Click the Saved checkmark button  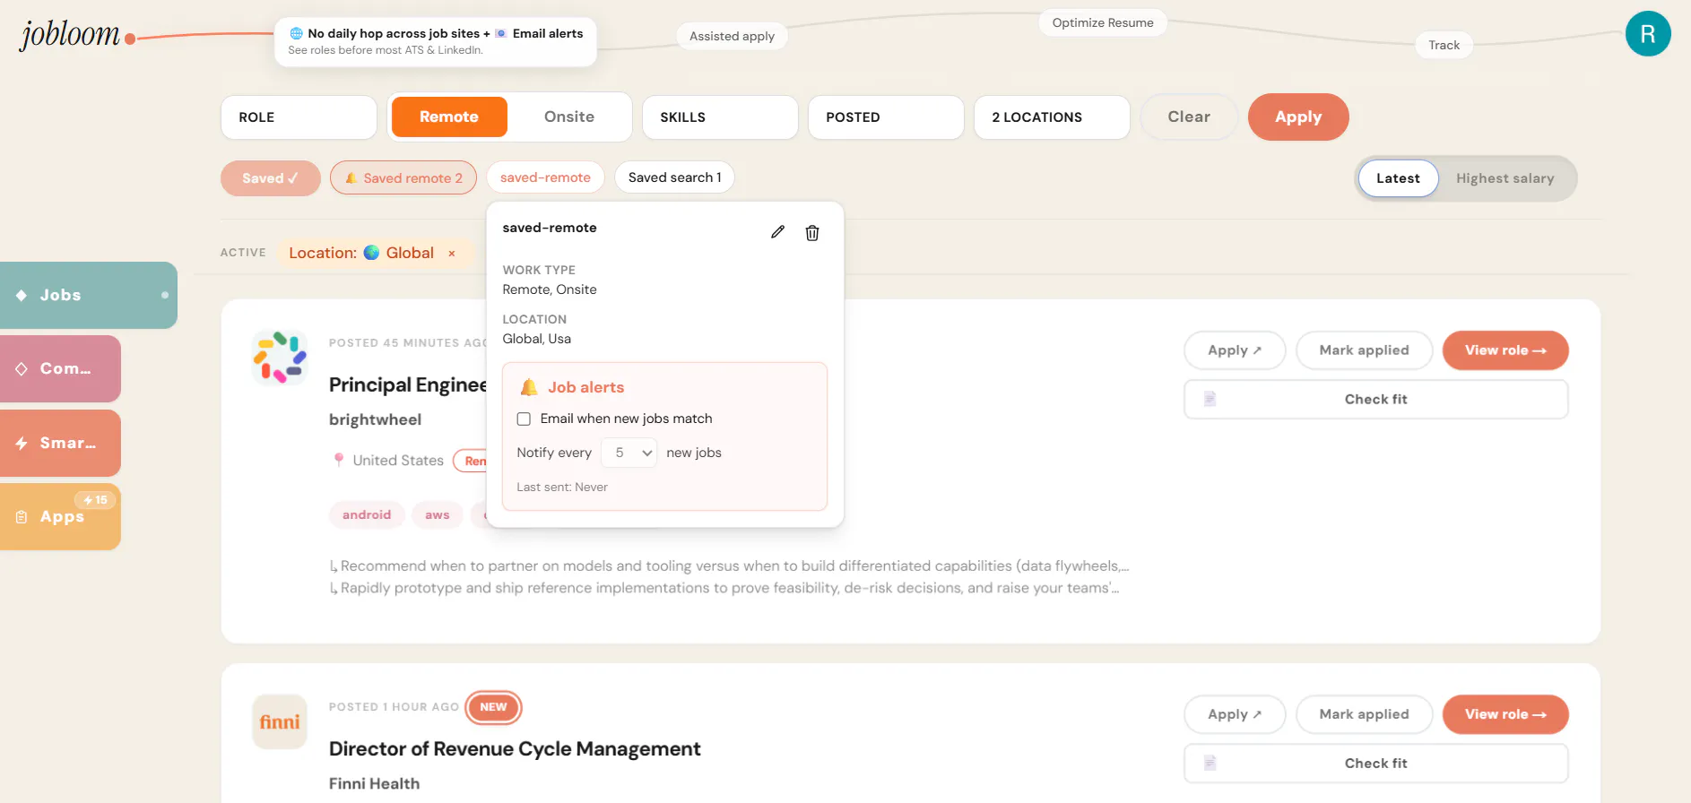(x=271, y=178)
